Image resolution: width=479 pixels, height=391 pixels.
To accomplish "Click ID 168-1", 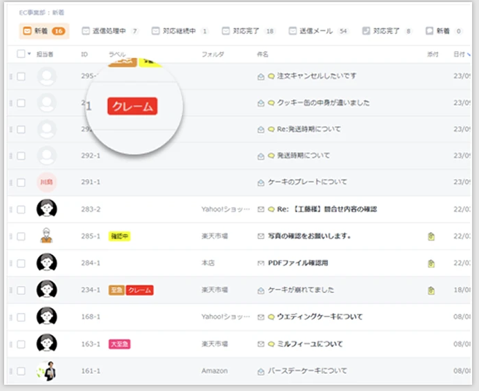I will pyautogui.click(x=90, y=316).
